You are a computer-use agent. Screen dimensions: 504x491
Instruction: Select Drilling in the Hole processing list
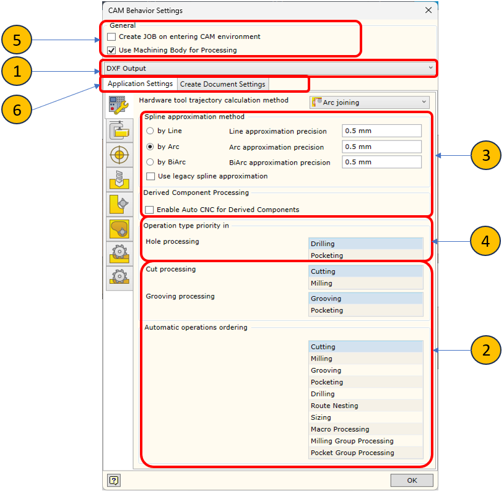coord(365,244)
